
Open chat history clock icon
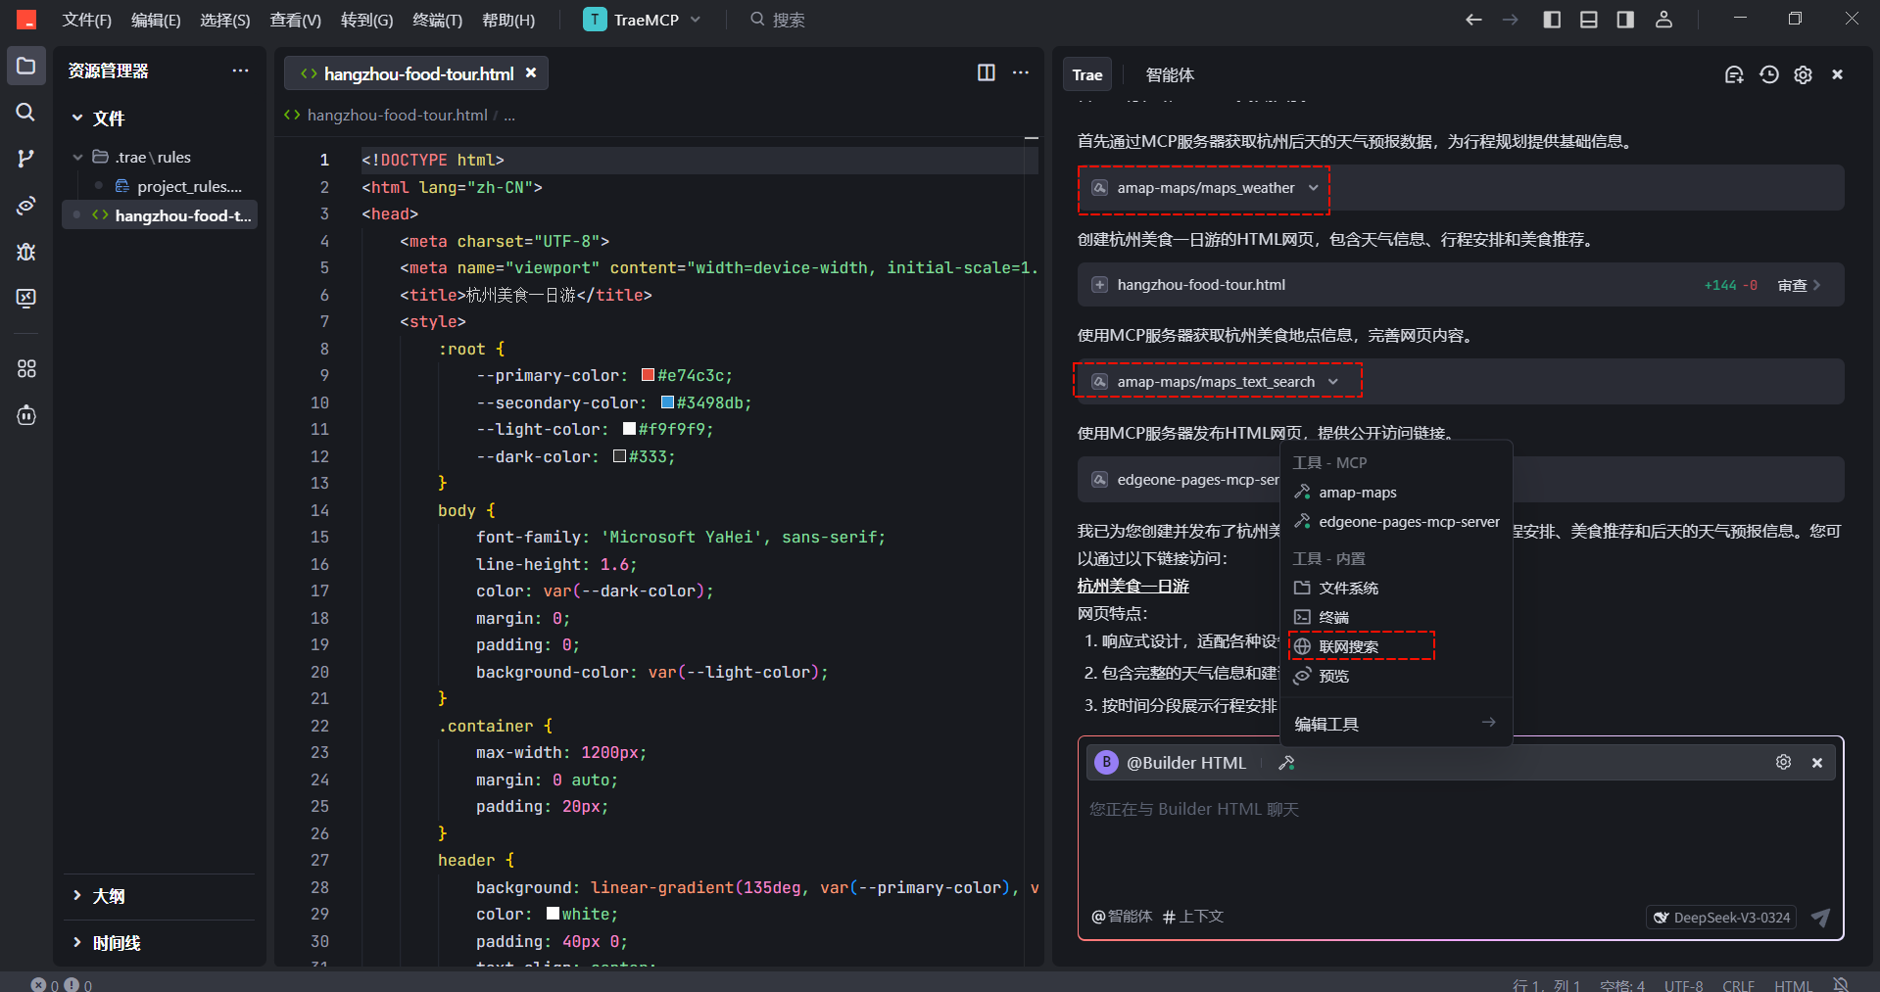1768,74
